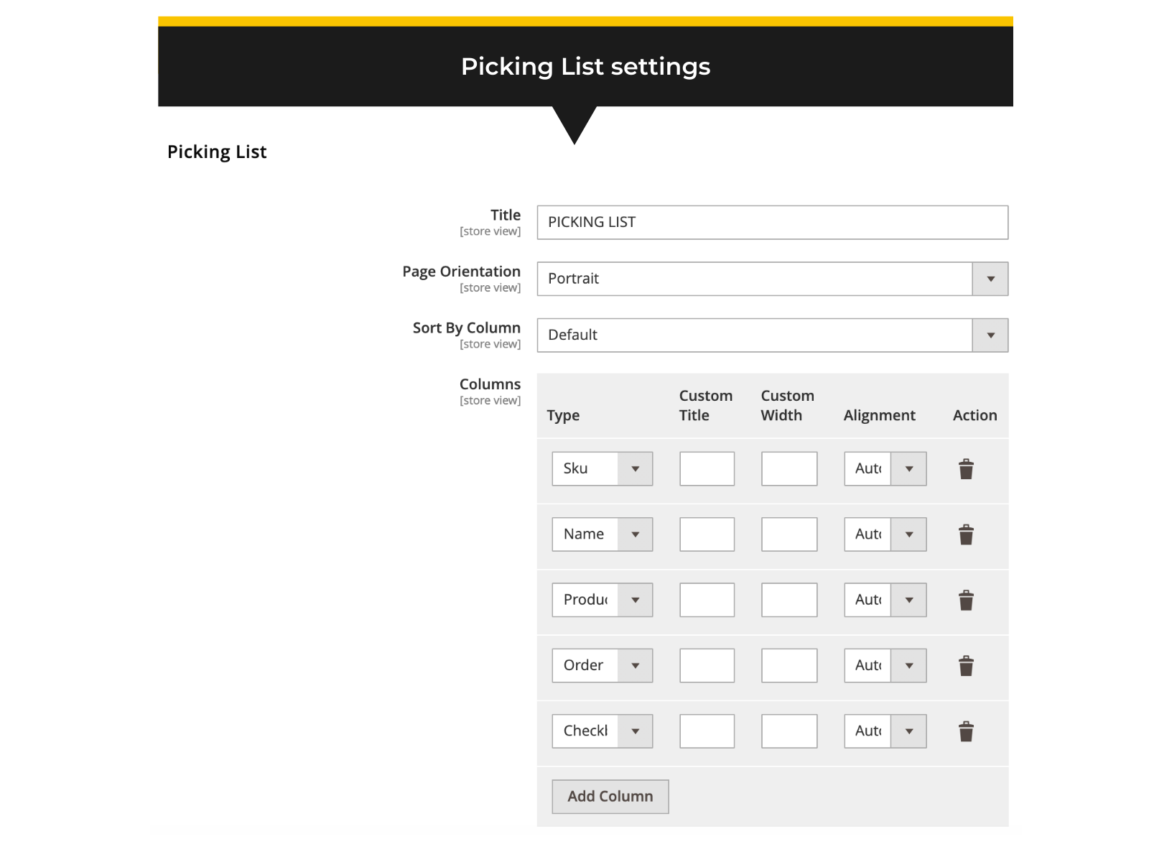
Task: Expand the Name type dropdown
Action: [x=636, y=534]
